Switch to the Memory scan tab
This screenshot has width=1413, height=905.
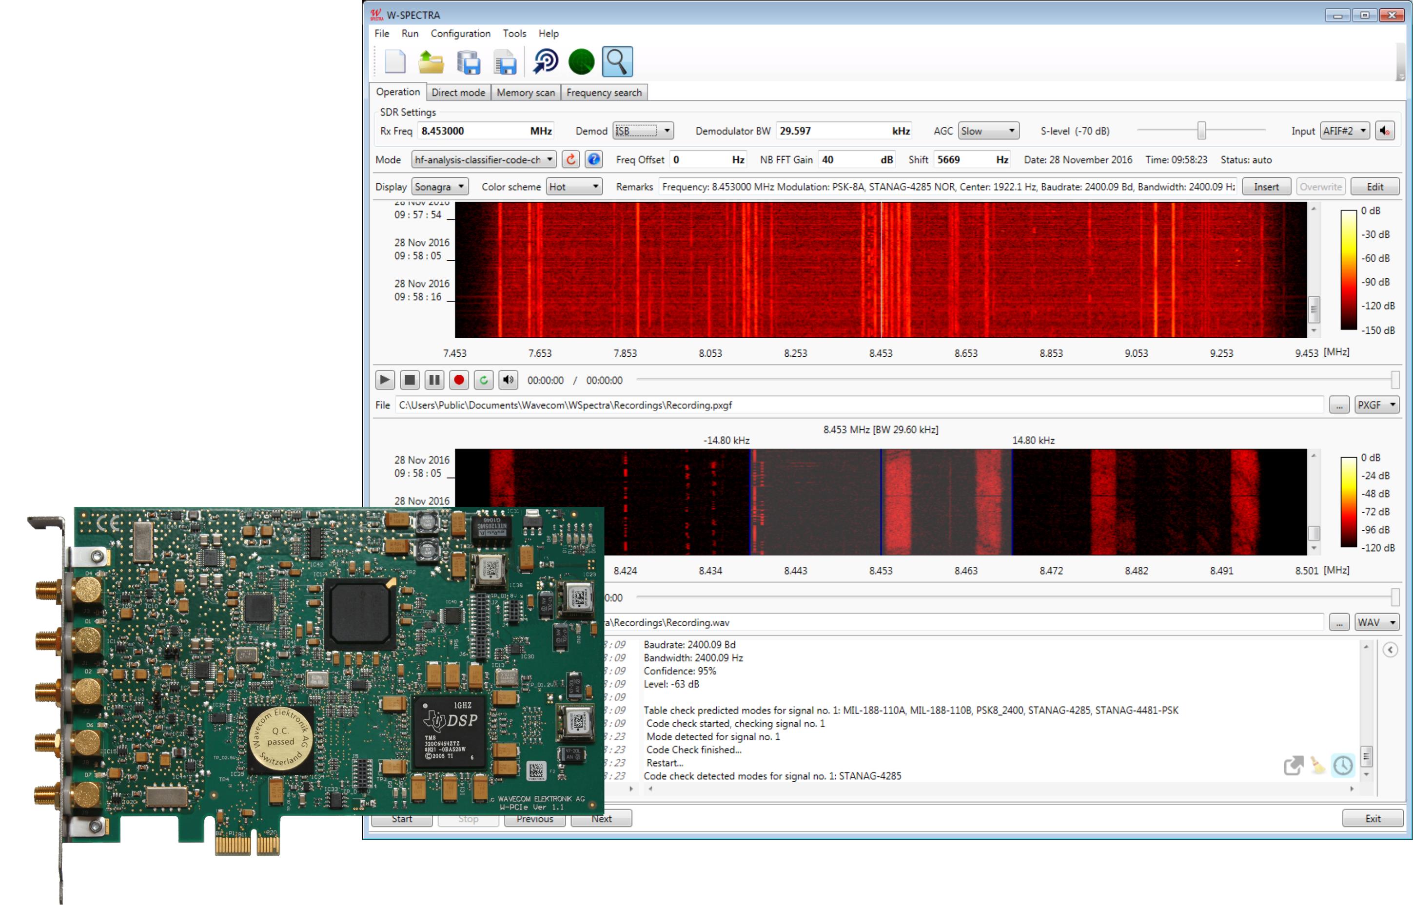click(x=526, y=92)
